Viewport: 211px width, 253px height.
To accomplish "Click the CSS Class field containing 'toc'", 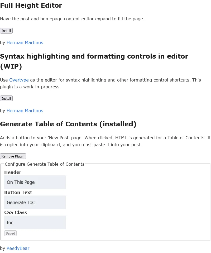I will click(35, 222).
